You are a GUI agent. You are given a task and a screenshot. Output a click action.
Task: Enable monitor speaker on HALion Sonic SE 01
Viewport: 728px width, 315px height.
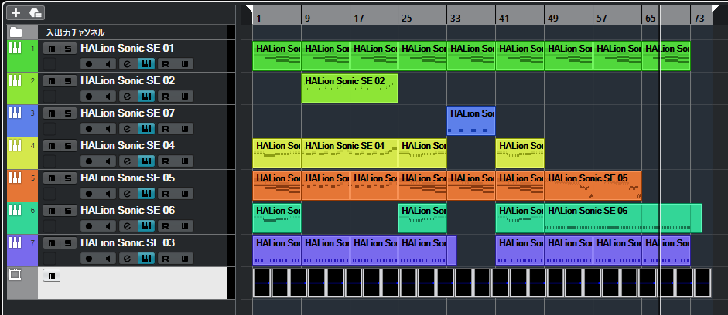click(108, 64)
